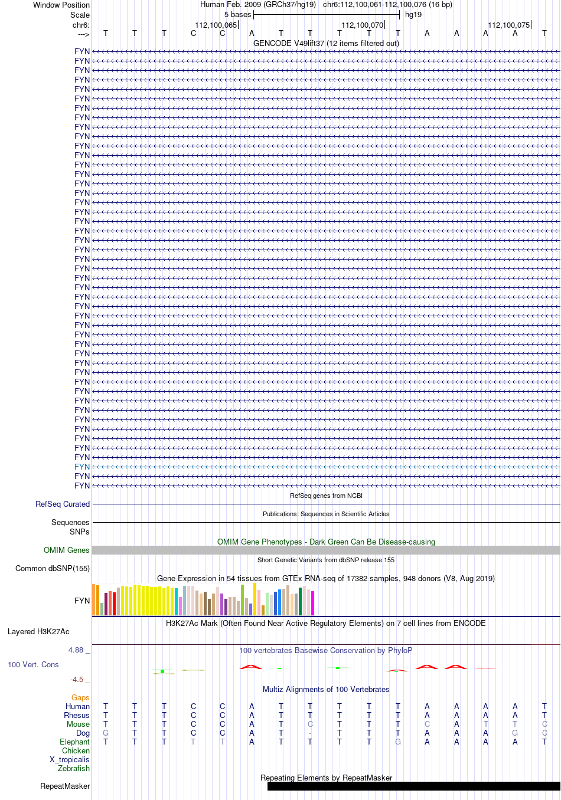Select the Dog alignment row label
561x800 pixels.
[83, 733]
